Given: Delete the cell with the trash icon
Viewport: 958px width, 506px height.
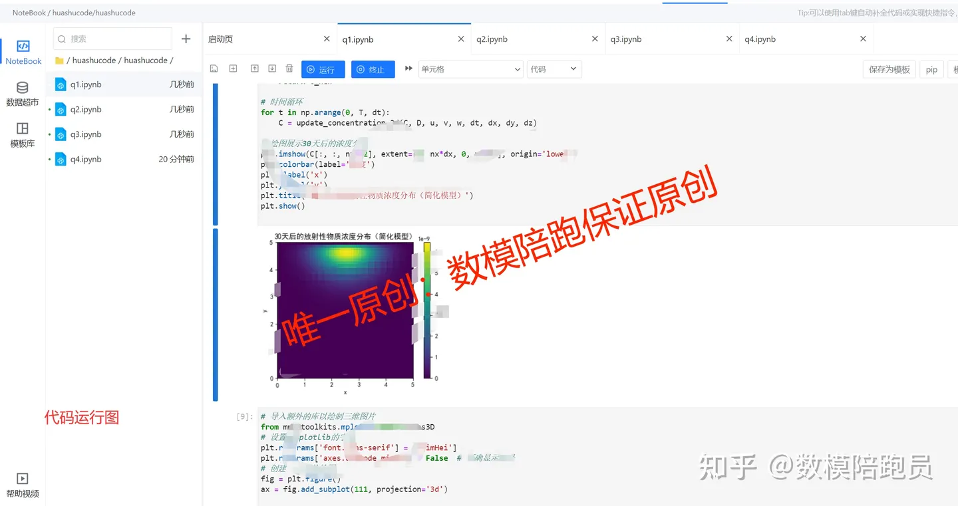Looking at the screenshot, I should pyautogui.click(x=289, y=68).
